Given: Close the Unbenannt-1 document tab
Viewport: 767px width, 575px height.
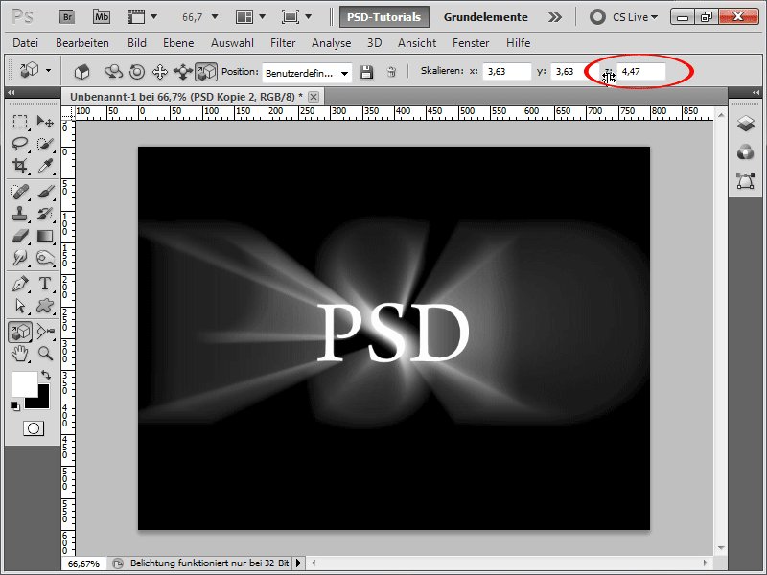Looking at the screenshot, I should click(x=314, y=97).
